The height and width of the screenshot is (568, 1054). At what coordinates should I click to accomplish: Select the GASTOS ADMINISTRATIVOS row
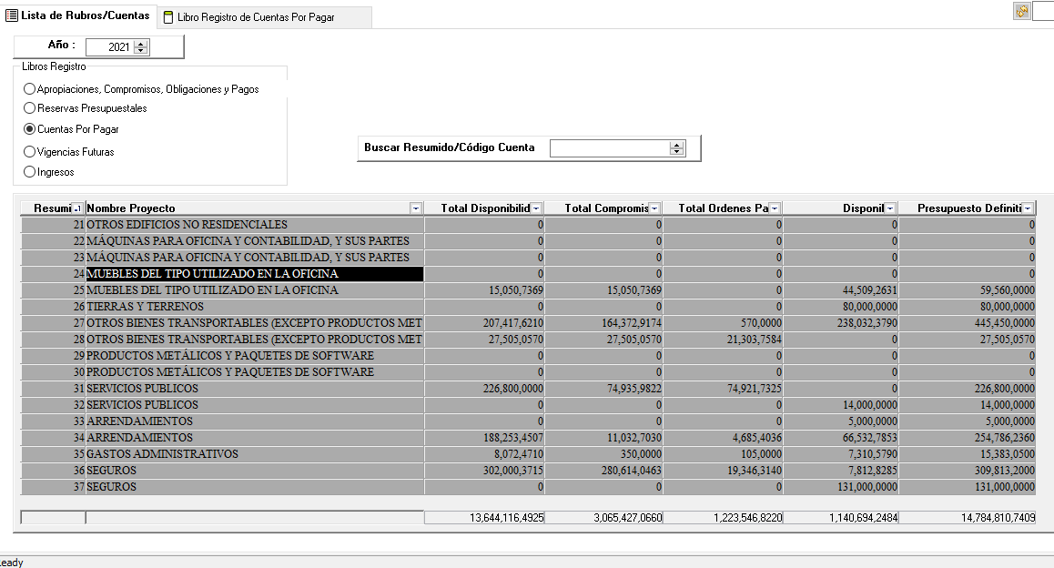pyautogui.click(x=162, y=454)
